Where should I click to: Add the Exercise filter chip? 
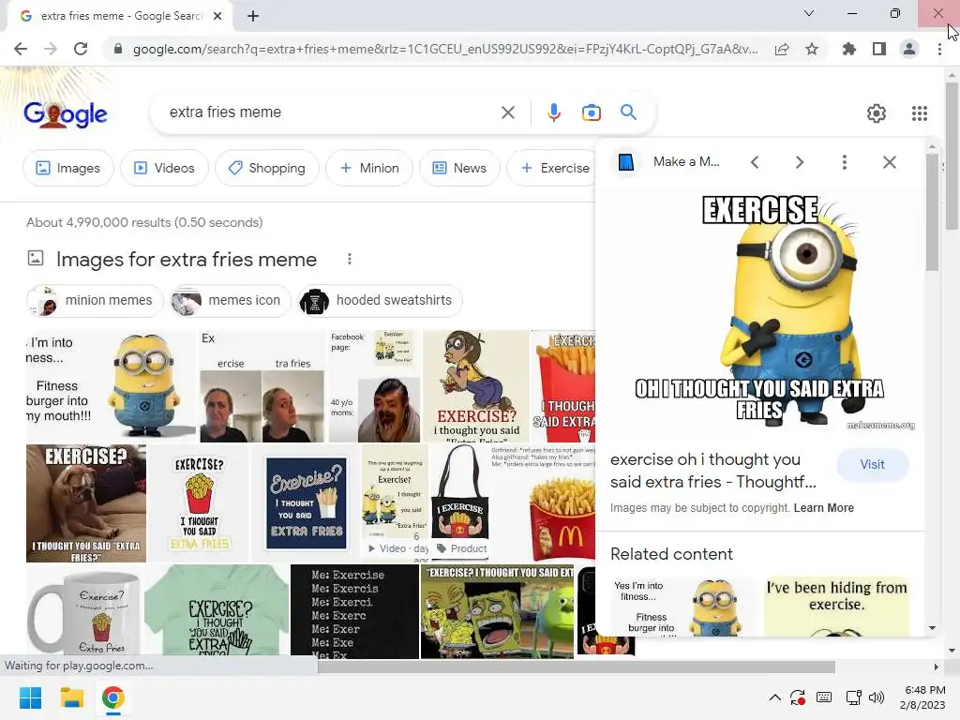(552, 168)
